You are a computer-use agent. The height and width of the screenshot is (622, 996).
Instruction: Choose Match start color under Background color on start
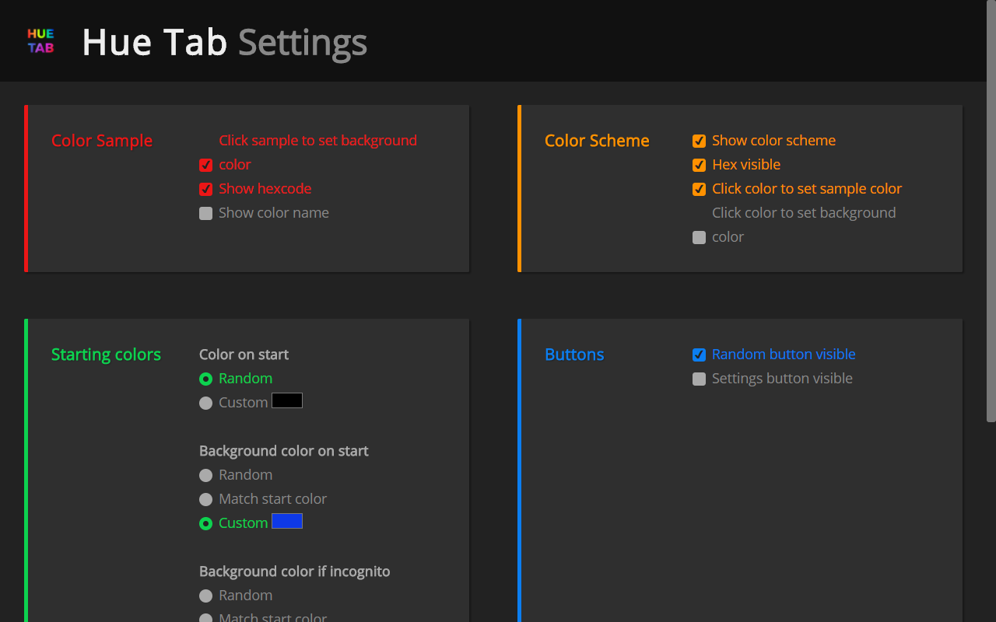tap(205, 499)
